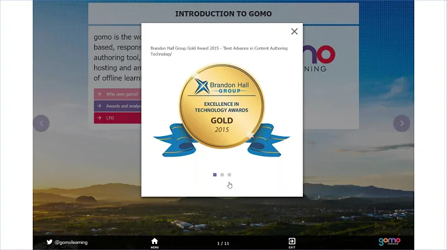Click the page counter '1 / 11'
Image resolution: width=447 pixels, height=250 pixels.
coord(223,243)
